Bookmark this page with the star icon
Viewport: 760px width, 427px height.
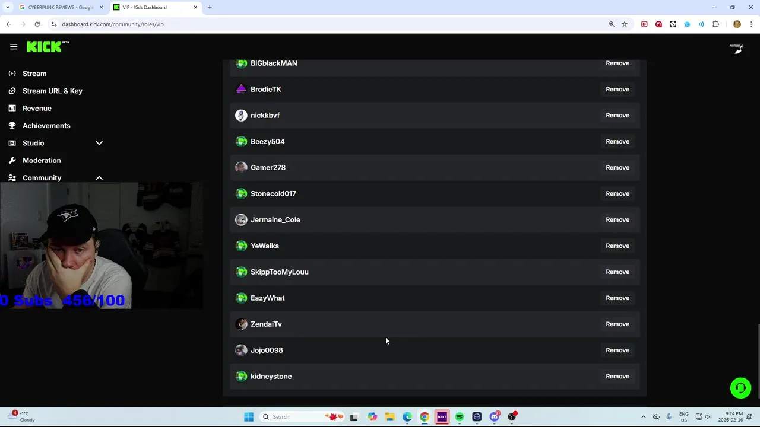(x=625, y=24)
